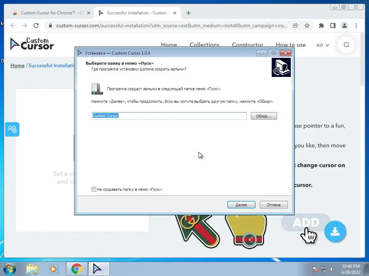Viewport: 369px width, 276px height.
Task: Click 'Successful Installation' breadcrumb link
Action: [x=51, y=65]
